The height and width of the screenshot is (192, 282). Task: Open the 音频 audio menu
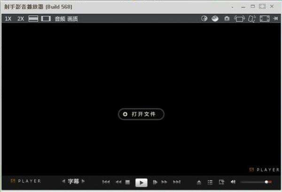[x=60, y=19]
